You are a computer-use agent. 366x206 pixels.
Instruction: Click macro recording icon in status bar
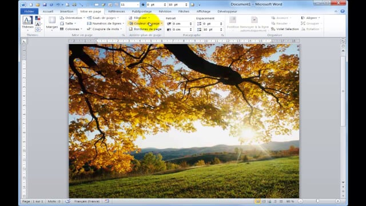[x=107, y=201]
